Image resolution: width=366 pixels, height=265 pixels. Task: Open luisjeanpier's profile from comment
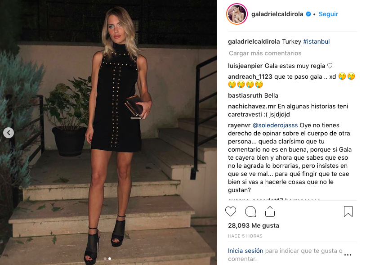coord(245,66)
